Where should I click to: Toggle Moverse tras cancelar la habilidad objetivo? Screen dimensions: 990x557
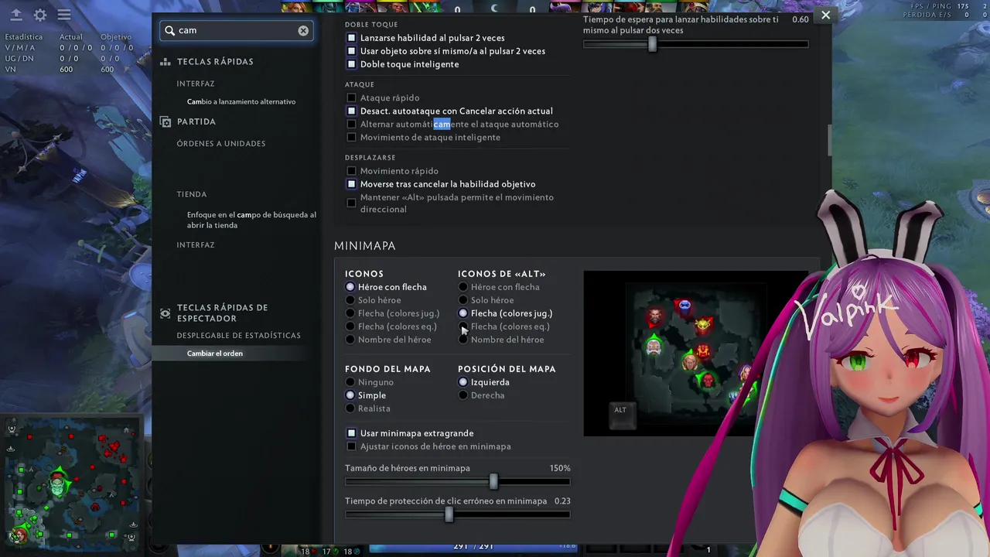point(351,184)
